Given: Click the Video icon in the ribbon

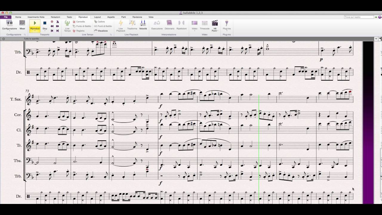Looking at the screenshot, I should [x=195, y=23].
